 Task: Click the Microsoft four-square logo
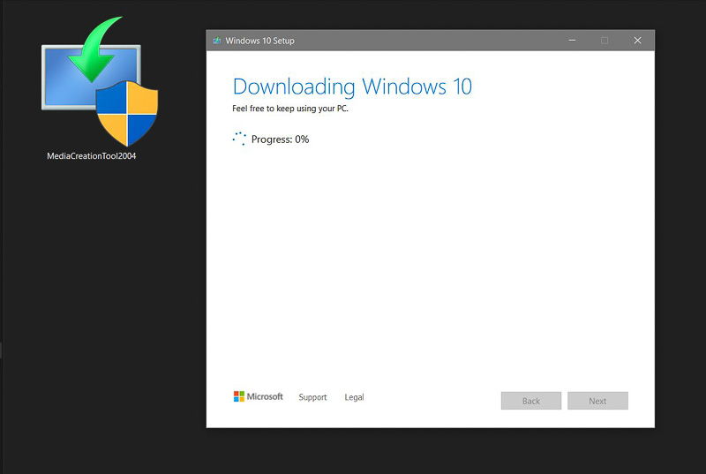(x=239, y=397)
